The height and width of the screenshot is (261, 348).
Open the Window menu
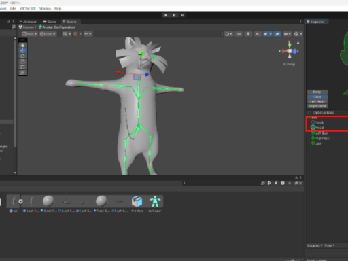point(45,8)
